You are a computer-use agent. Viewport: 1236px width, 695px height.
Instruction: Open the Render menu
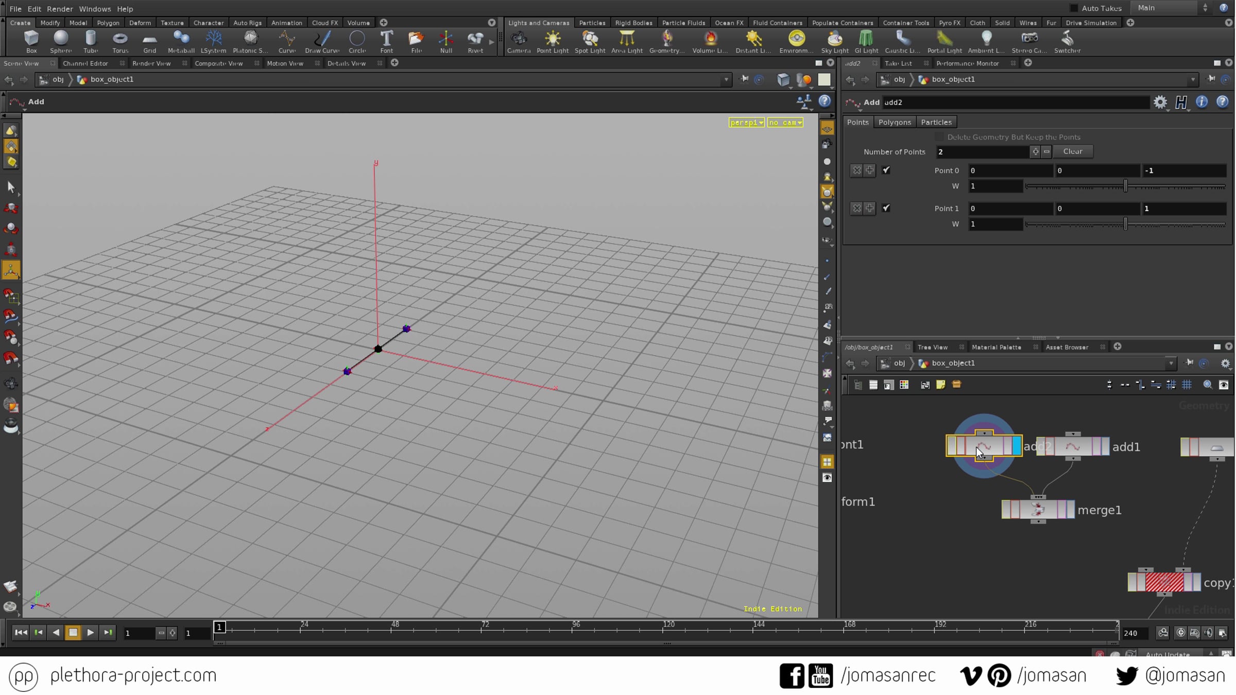(x=60, y=9)
